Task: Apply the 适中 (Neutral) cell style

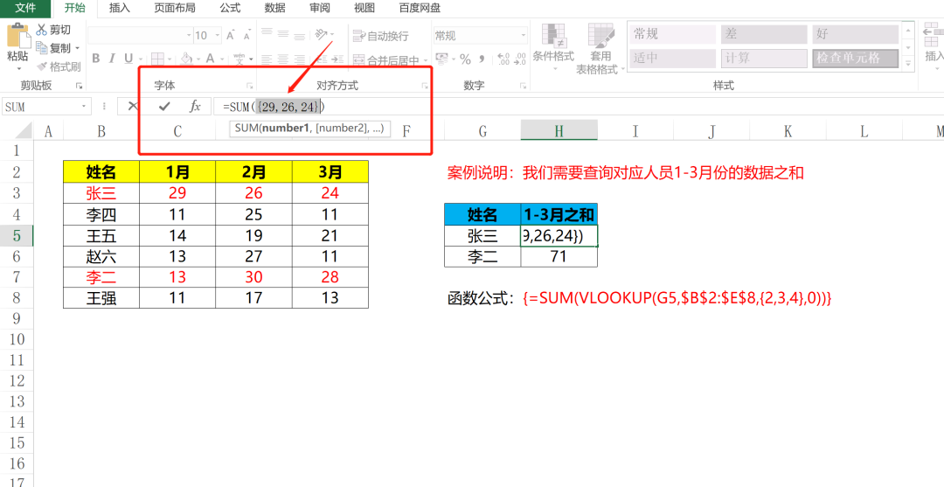Action: [672, 59]
